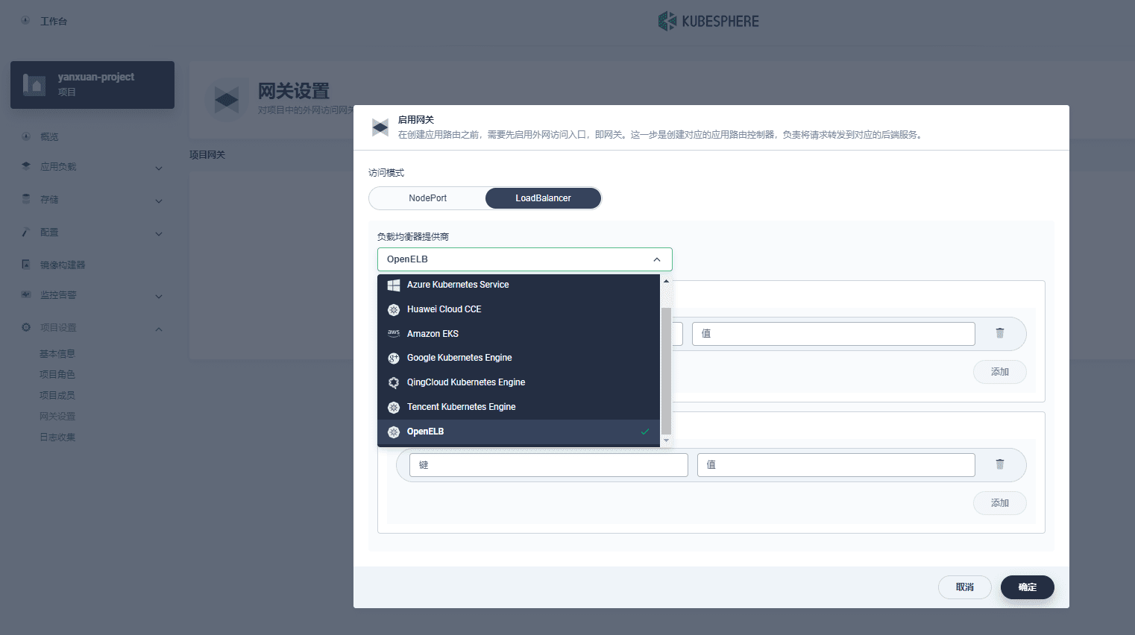Click the 取消 cancel button

click(965, 587)
